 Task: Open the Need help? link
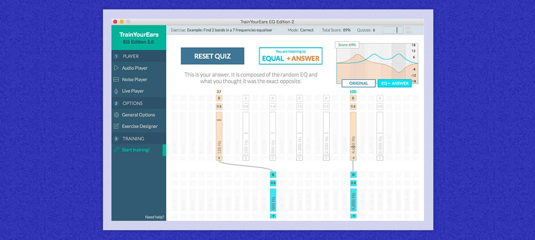click(x=155, y=217)
